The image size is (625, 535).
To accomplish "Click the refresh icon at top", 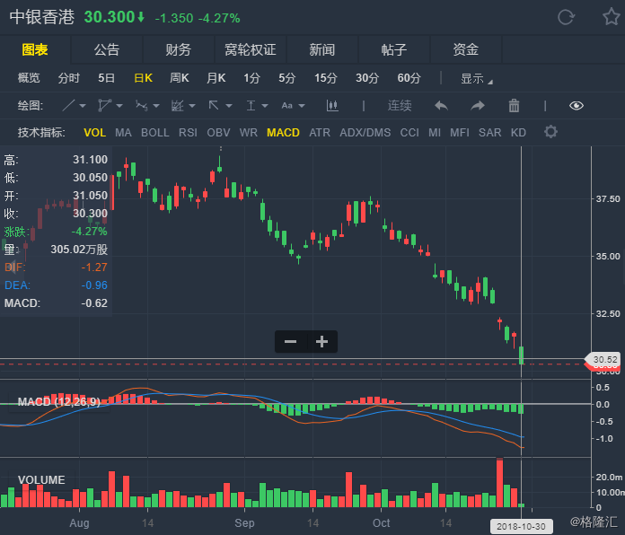I will (566, 17).
